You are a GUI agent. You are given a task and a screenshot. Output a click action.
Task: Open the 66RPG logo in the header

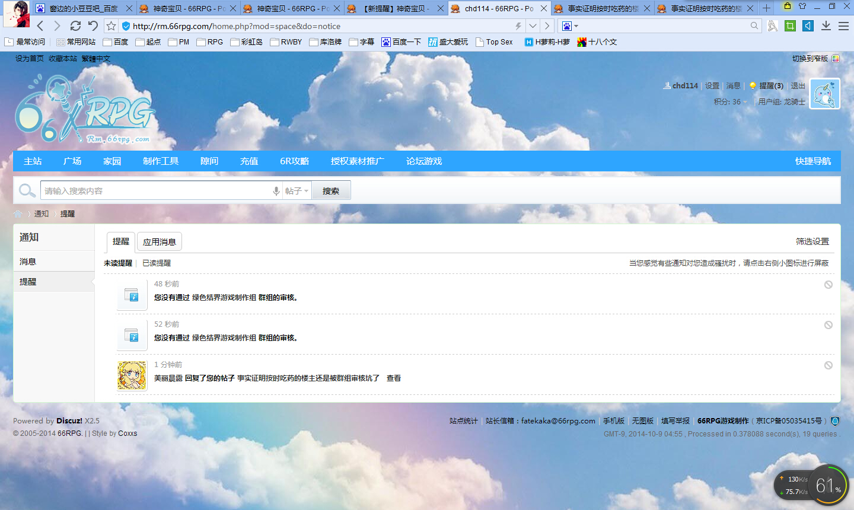pyautogui.click(x=84, y=110)
